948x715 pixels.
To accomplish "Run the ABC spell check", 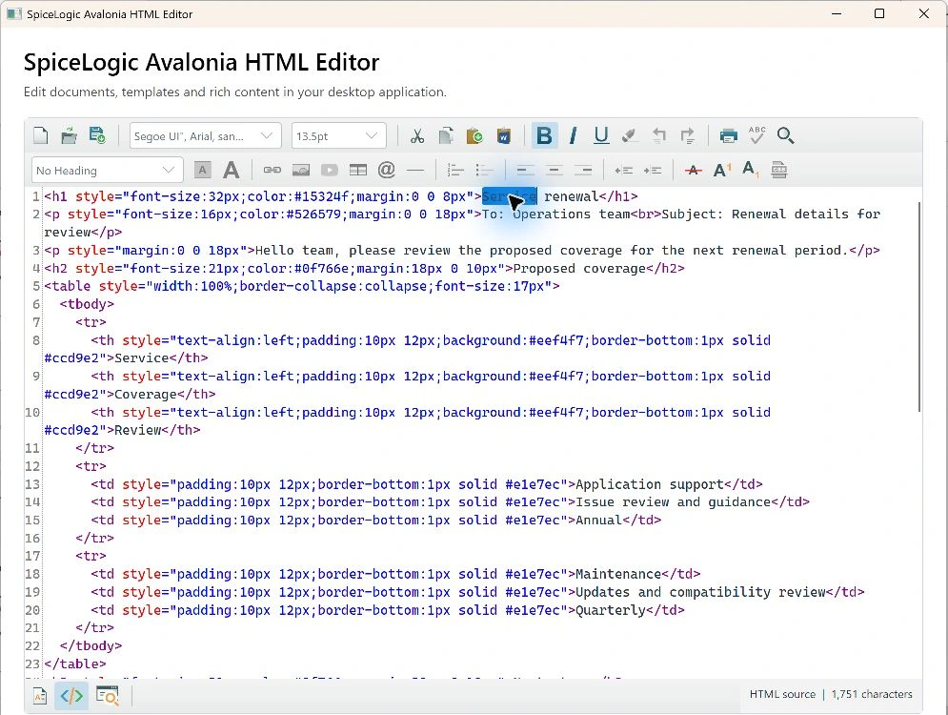I will [x=756, y=135].
